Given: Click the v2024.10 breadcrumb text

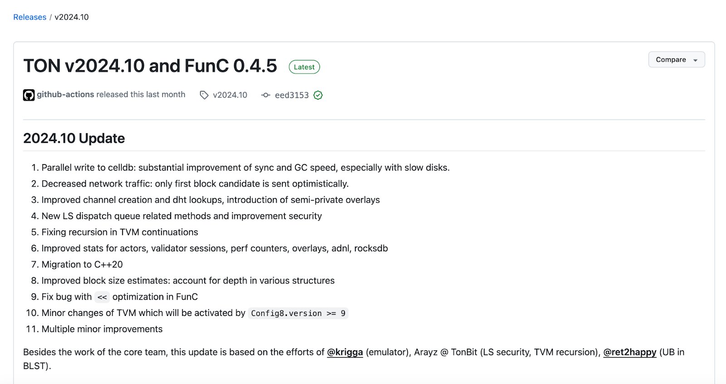Looking at the screenshot, I should (72, 17).
